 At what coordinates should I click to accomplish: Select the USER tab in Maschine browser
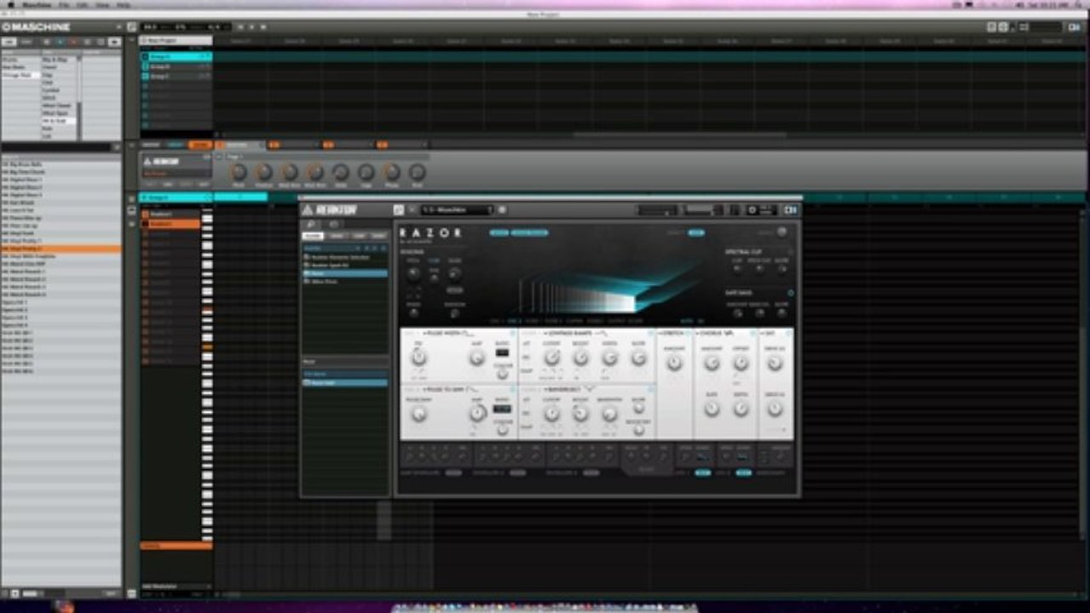point(26,41)
